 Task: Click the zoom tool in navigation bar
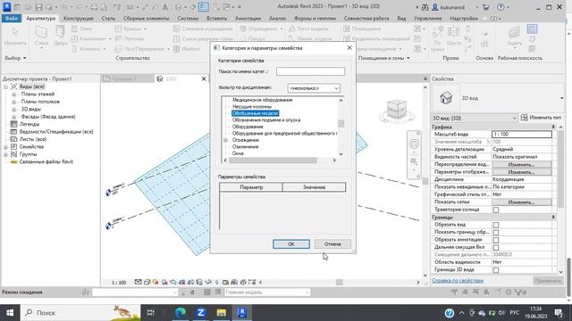coord(414,161)
